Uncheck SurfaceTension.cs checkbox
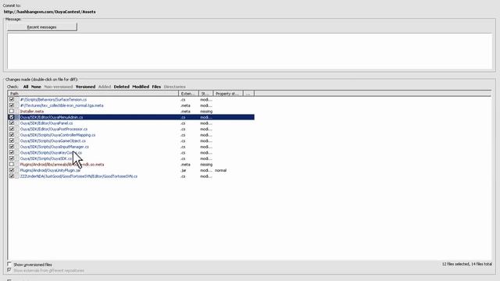The width and height of the screenshot is (500, 281). point(12,99)
